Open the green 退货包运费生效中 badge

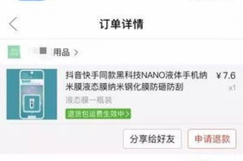[x=98, y=114]
